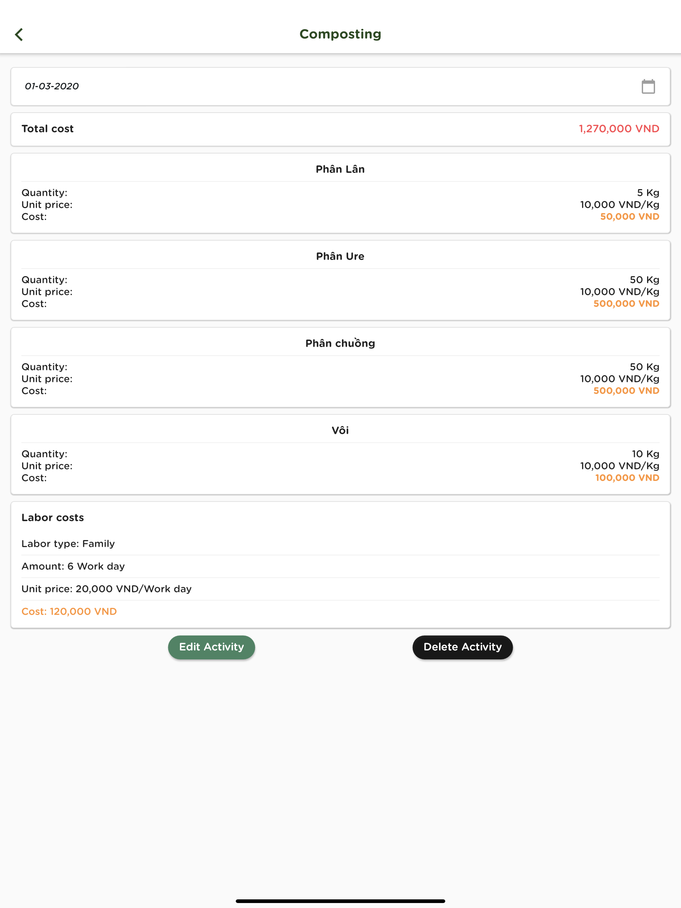The image size is (681, 908).
Task: Tap the 50,000 VND cost of Phân Lân
Action: click(630, 216)
